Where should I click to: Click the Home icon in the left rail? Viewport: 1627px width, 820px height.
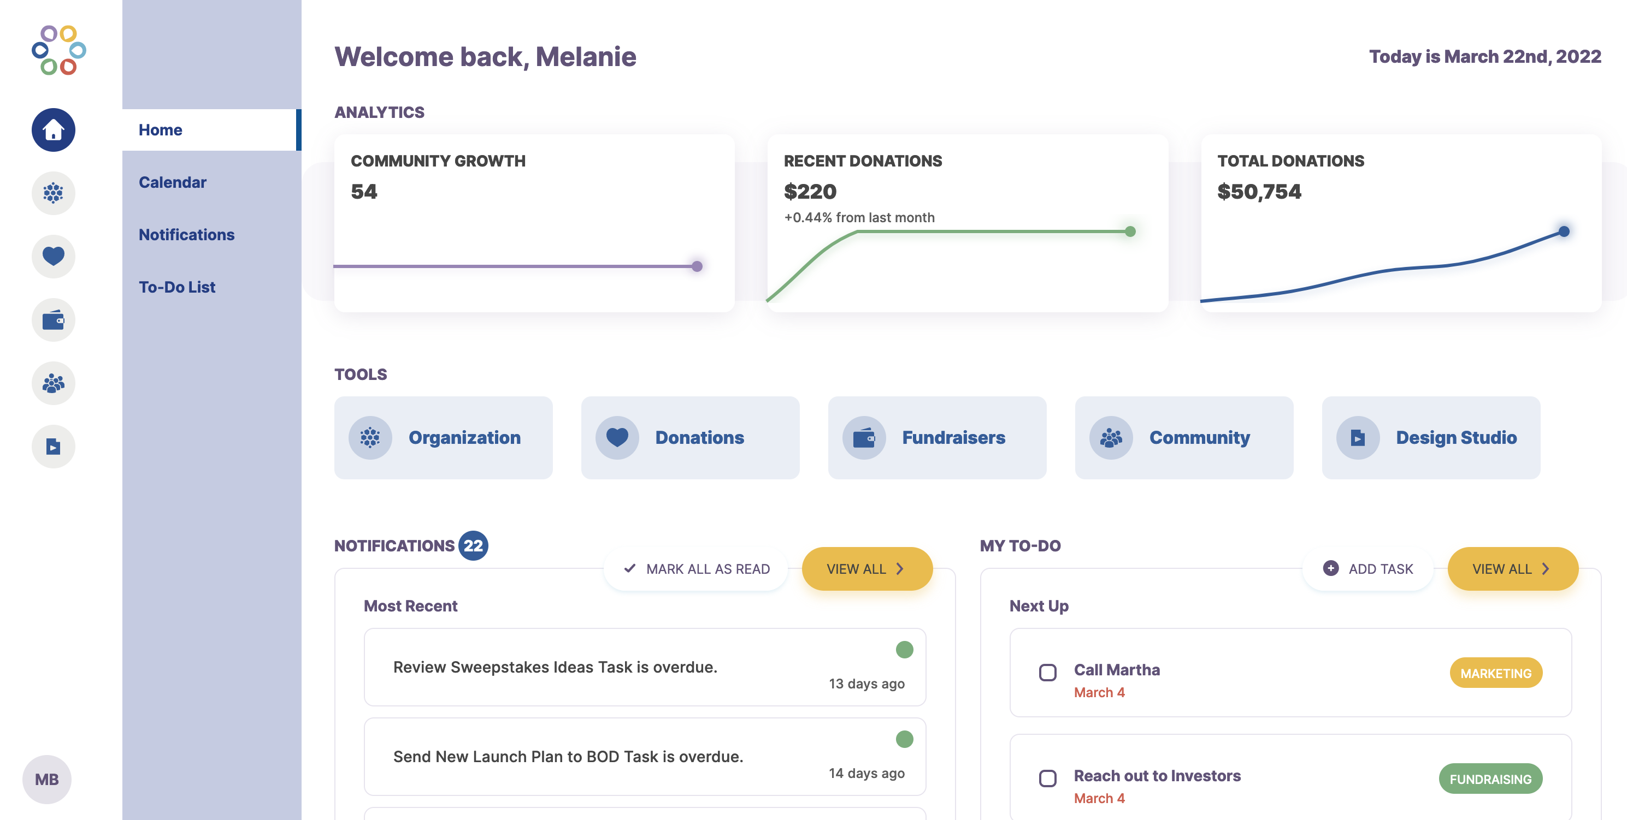click(53, 130)
